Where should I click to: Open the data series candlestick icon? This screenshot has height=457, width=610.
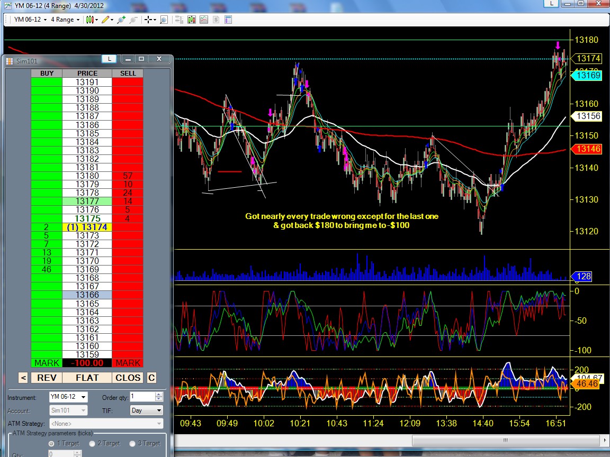coord(191,20)
